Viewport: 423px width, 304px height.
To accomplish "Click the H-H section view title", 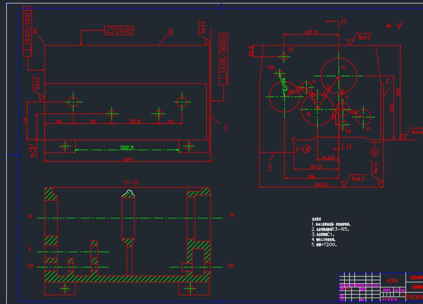I will coord(131,182).
